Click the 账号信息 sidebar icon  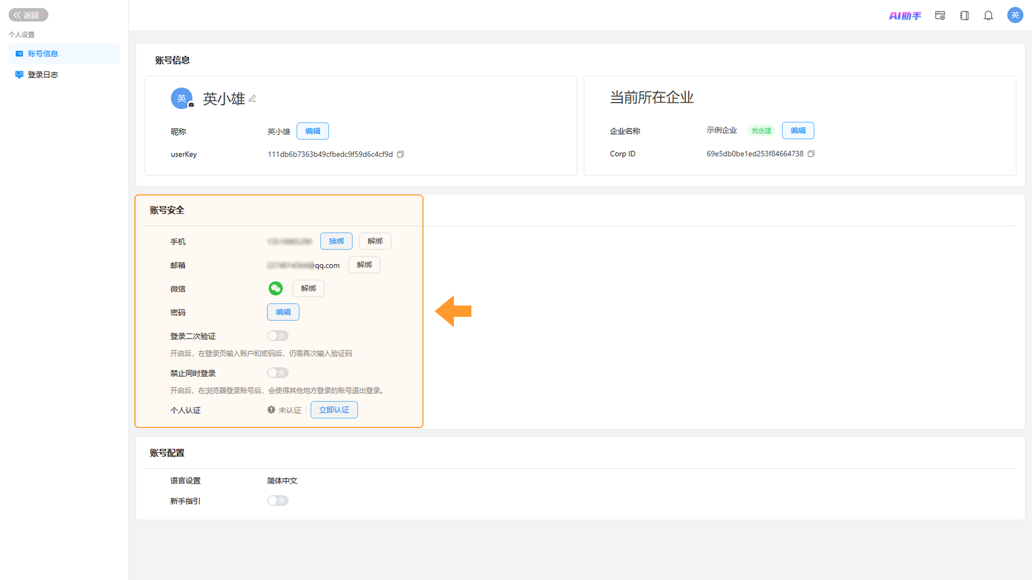pyautogui.click(x=19, y=54)
